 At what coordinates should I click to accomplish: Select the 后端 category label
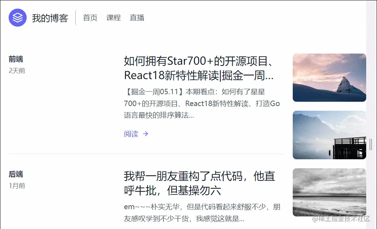tap(16, 174)
